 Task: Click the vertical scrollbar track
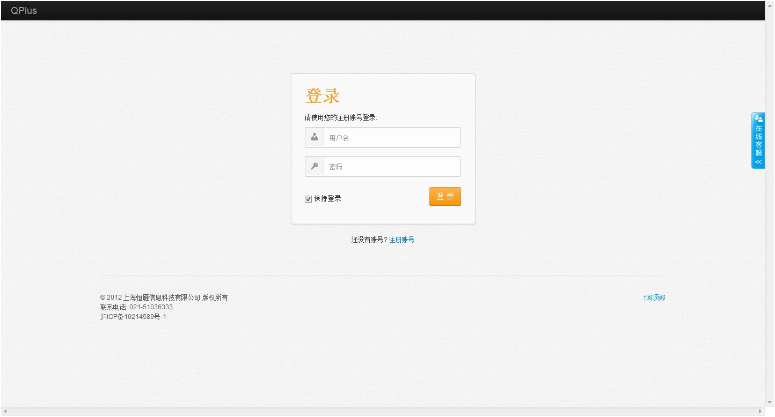click(x=770, y=214)
